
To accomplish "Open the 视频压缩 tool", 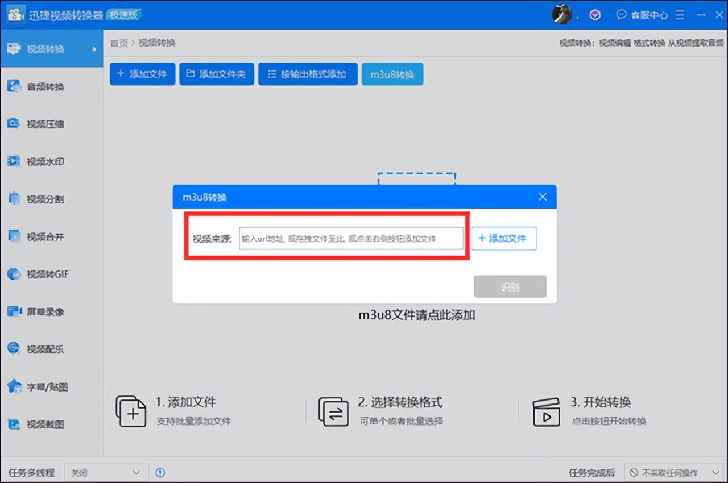I will [x=34, y=124].
